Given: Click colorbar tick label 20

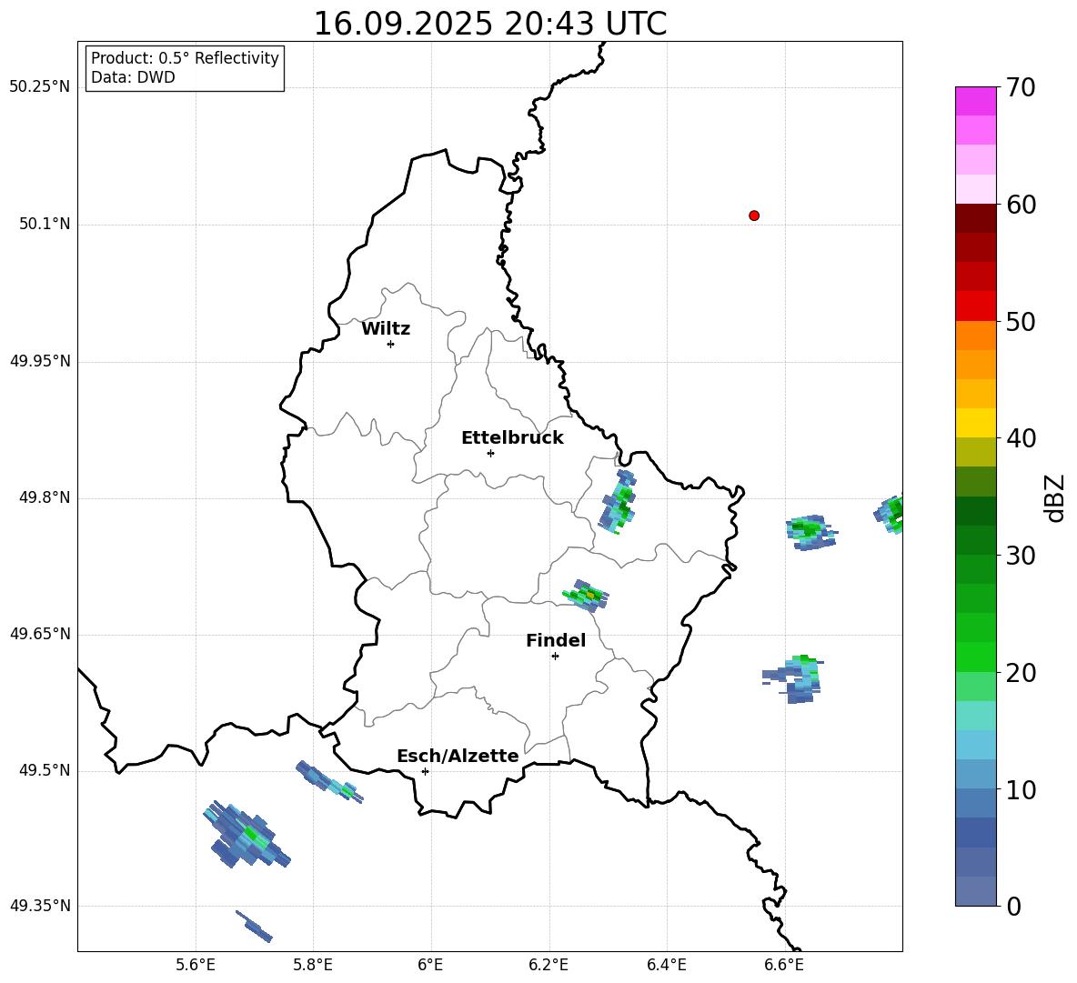Looking at the screenshot, I should pos(1021,673).
